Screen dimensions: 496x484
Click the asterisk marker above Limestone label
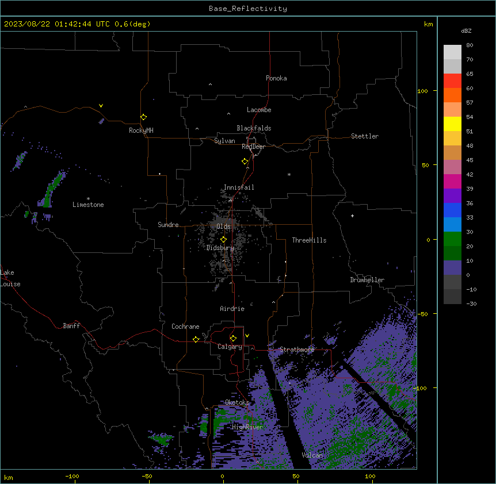coord(88,199)
